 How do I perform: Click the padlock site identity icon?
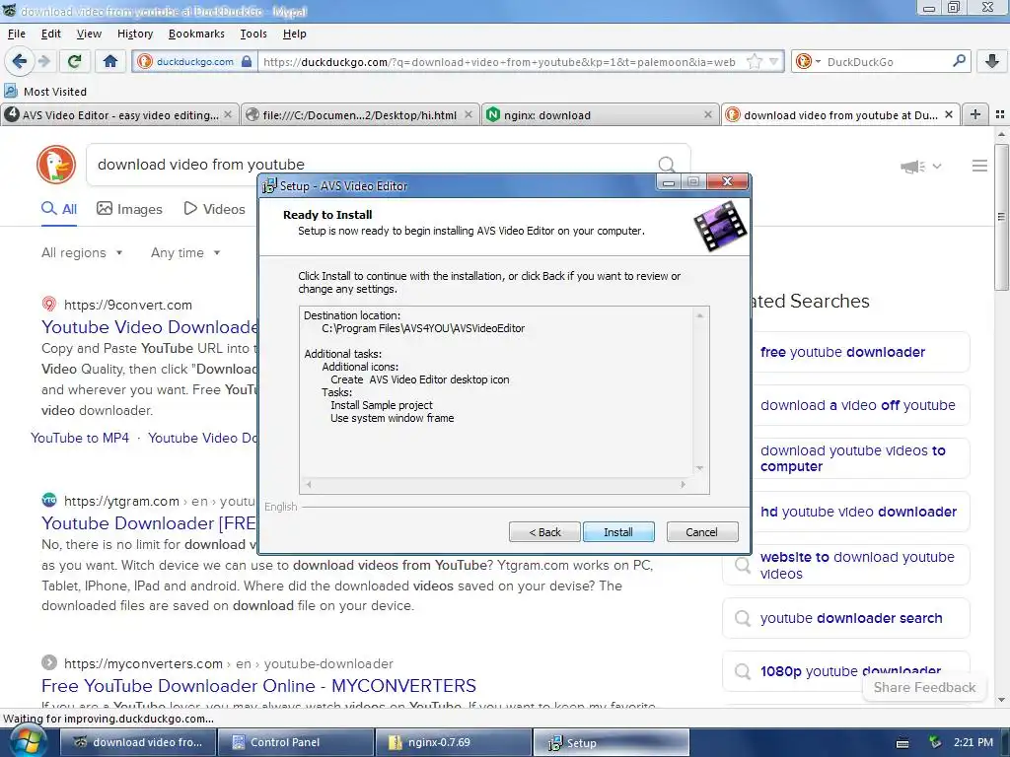[x=246, y=62]
